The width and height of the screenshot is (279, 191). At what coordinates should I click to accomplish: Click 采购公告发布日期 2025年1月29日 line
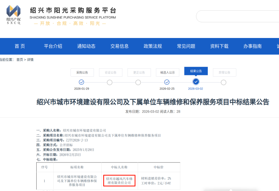coord(65,150)
